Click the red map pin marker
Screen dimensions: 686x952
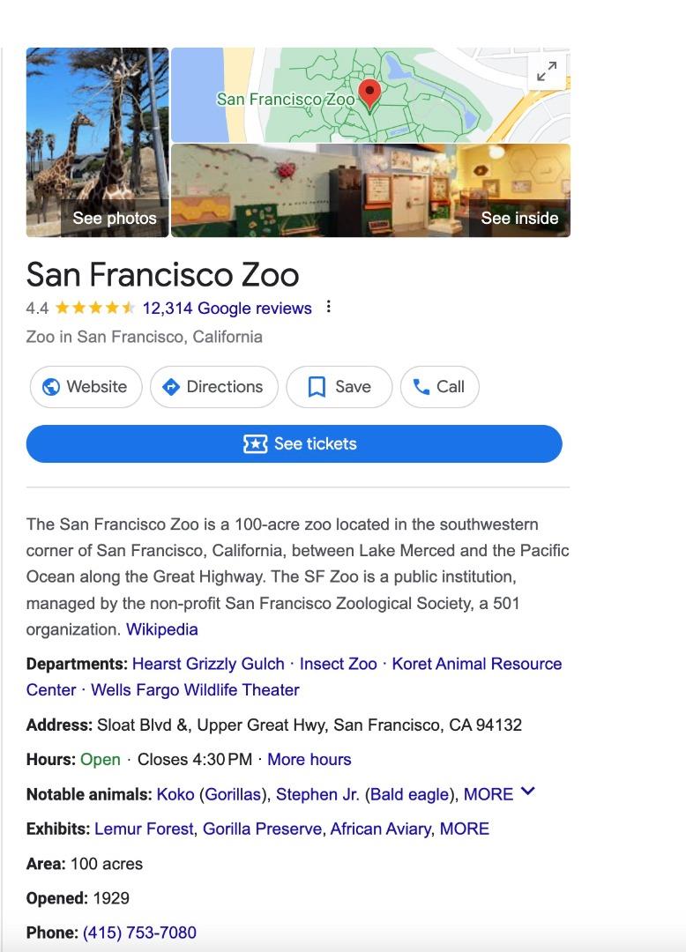point(369,93)
